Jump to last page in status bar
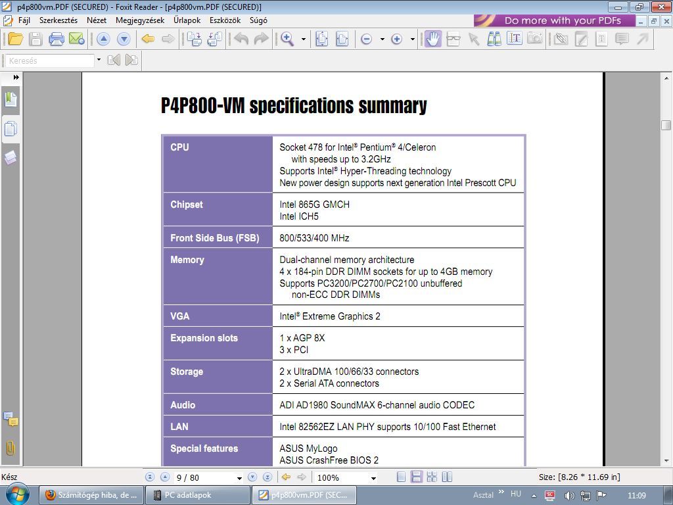Viewport: 673px width, 505px height. (x=267, y=477)
